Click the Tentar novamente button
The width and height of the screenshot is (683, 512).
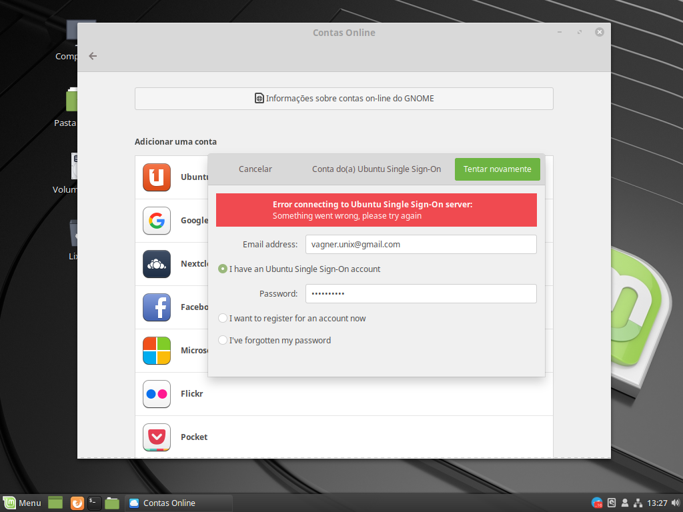pyautogui.click(x=498, y=169)
